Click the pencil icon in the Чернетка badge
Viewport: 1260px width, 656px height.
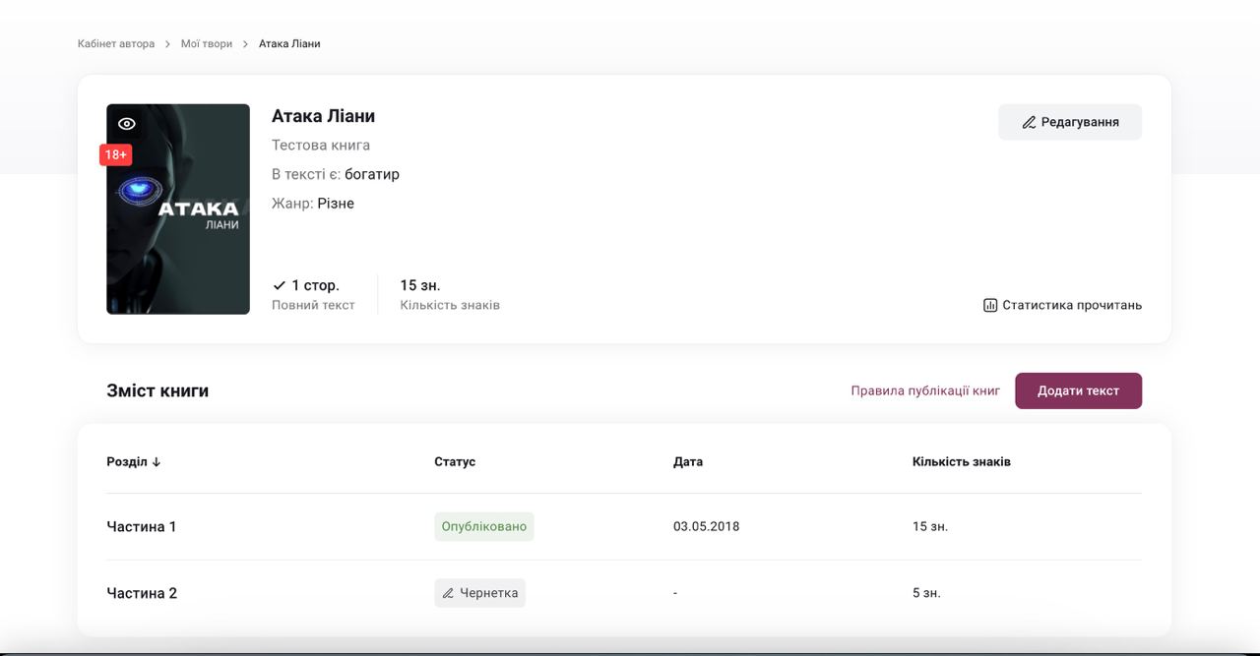point(448,593)
